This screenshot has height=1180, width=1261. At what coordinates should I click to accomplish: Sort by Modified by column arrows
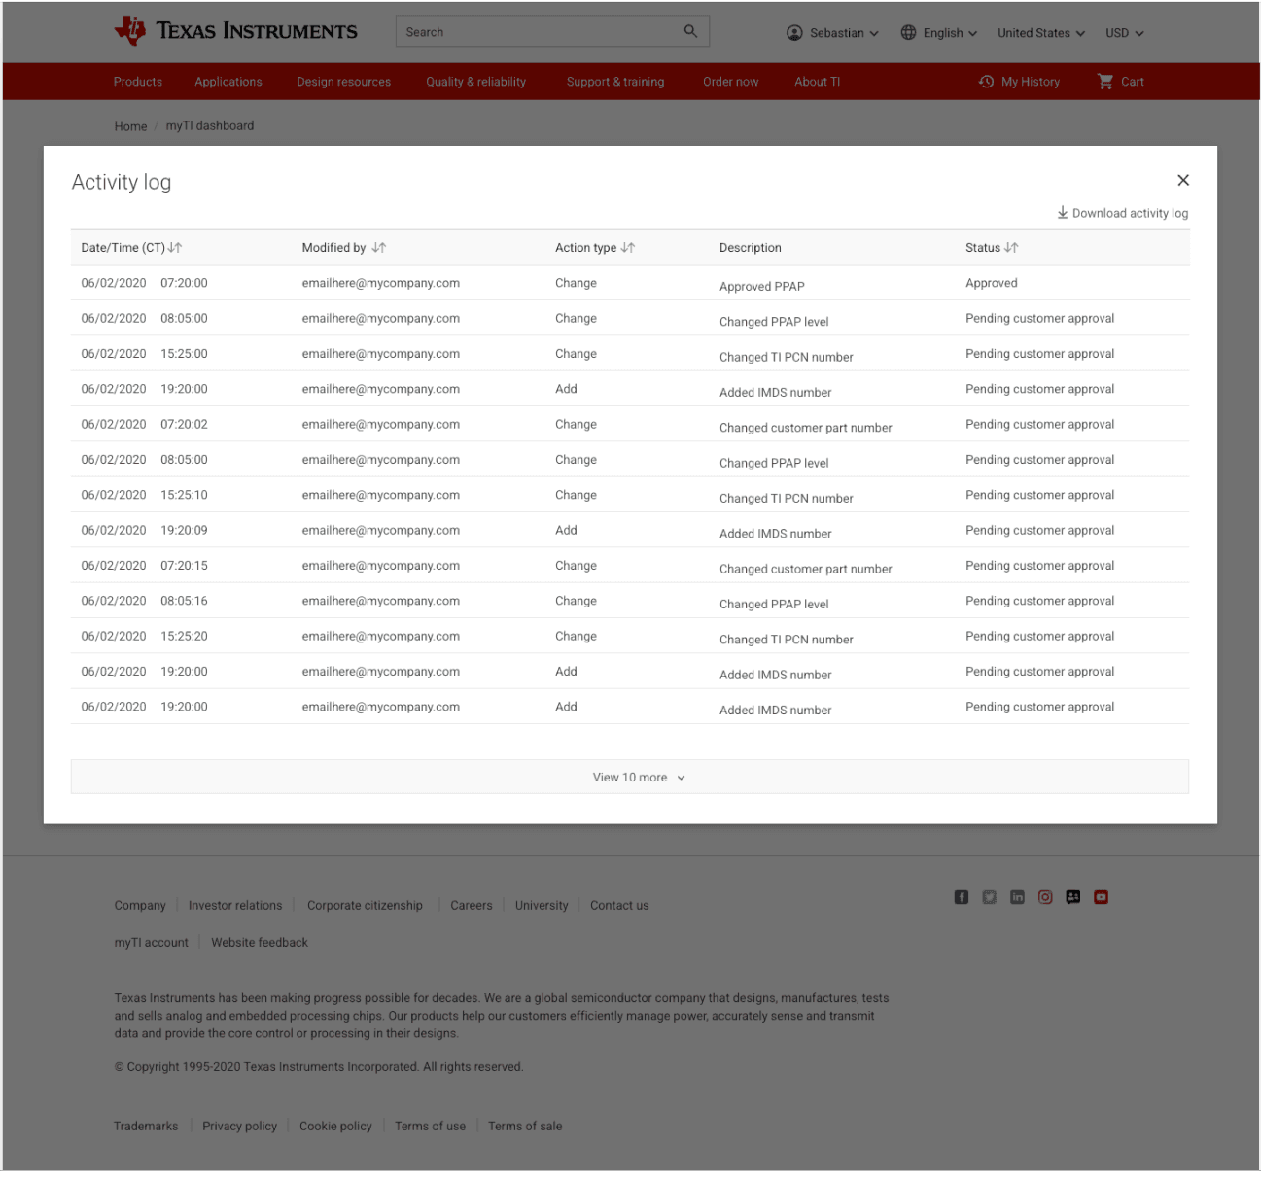point(379,248)
